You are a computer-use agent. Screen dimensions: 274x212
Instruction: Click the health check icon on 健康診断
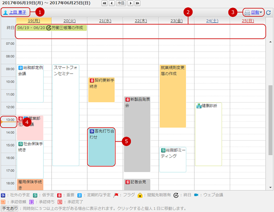pyautogui.click(x=198, y=106)
